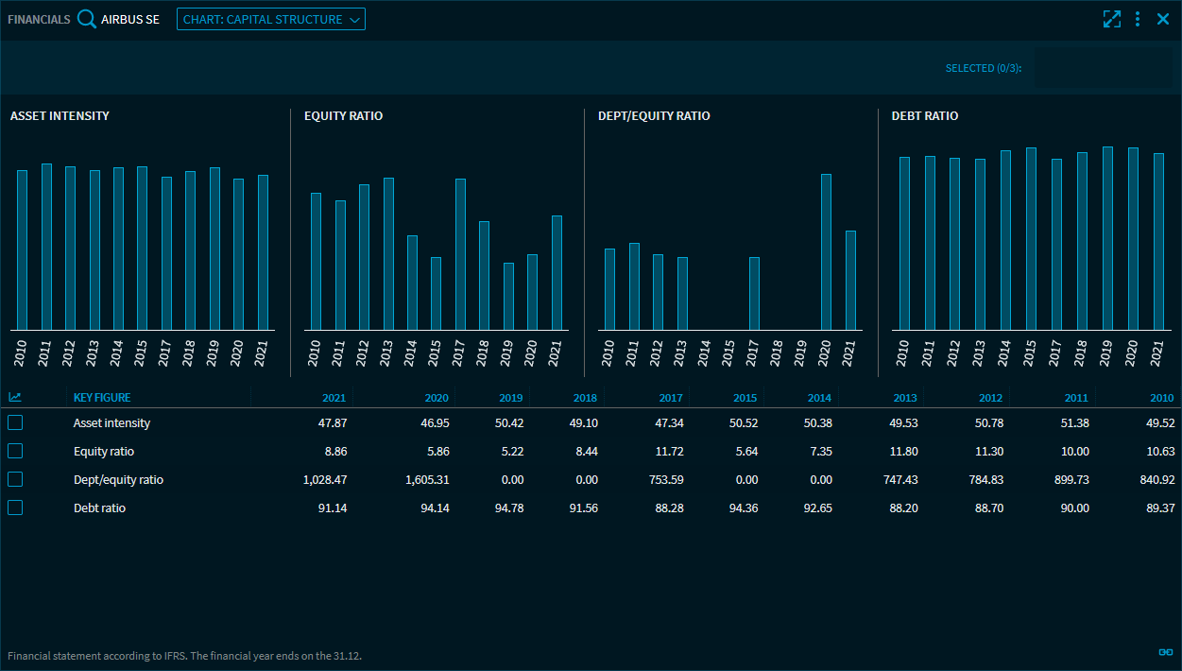This screenshot has height=671, width=1182.
Task: Click the empty Selected (0/3) box
Action: tap(1103, 68)
